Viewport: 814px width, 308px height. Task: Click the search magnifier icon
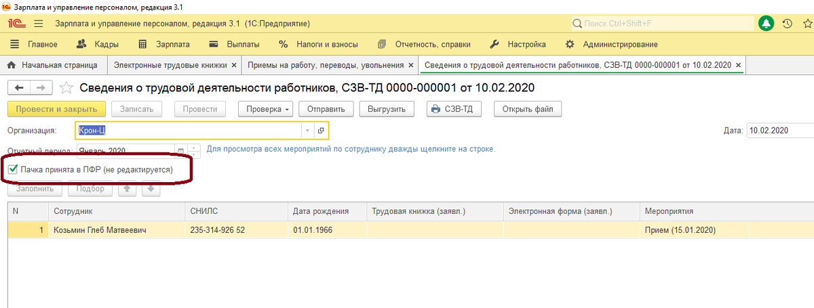point(577,24)
